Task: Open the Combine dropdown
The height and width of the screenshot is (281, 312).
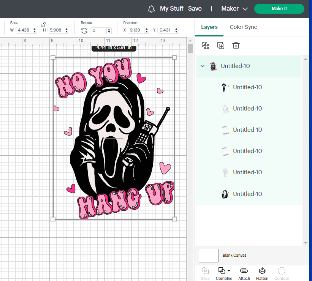Action: pyautogui.click(x=224, y=274)
